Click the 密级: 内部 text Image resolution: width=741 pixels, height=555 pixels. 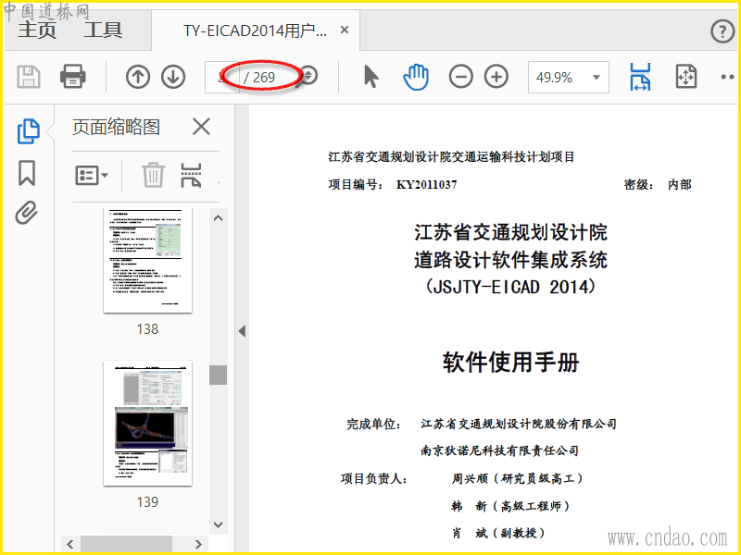coord(658,184)
